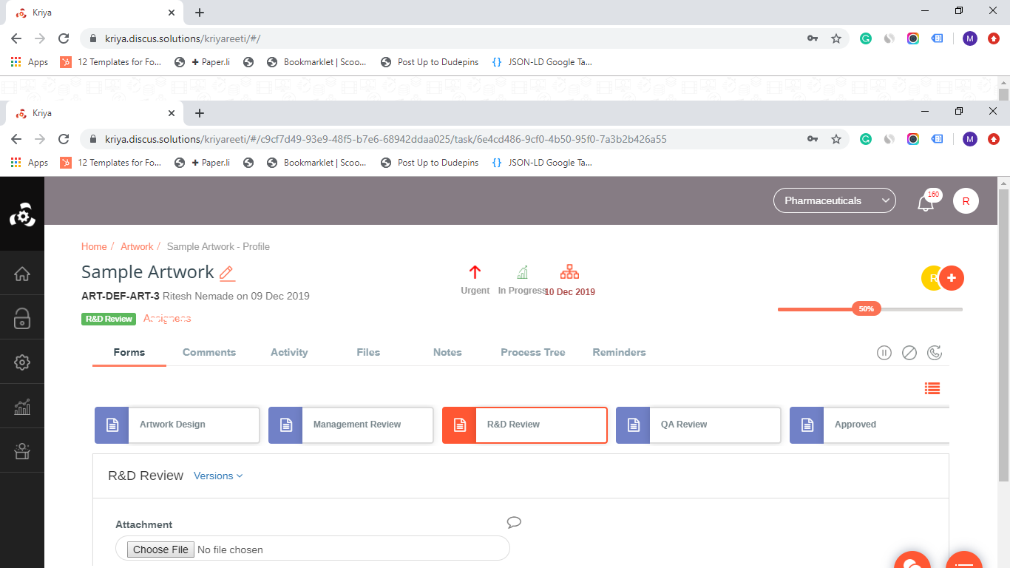Screen dimensions: 1010x568
Task: Open the Approved form card
Action: (870, 425)
